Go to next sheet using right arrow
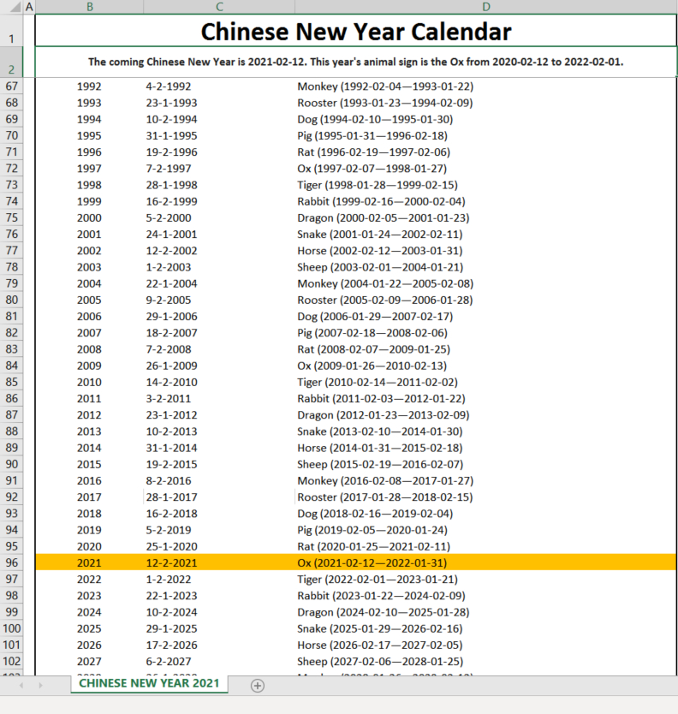This screenshot has width=678, height=714. tap(40, 685)
